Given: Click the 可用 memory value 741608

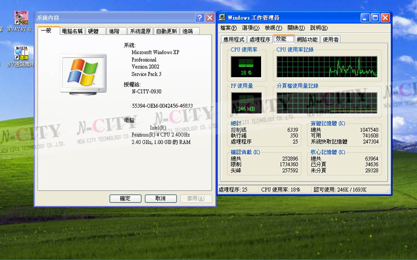Looking at the screenshot, I should 371,135.
